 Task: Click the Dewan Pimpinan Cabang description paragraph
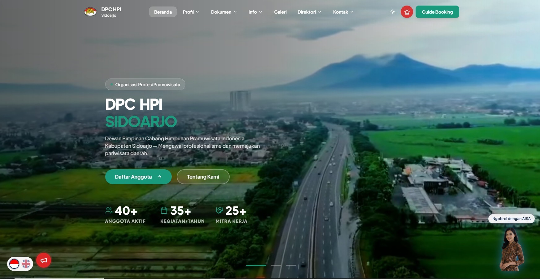tap(182, 146)
